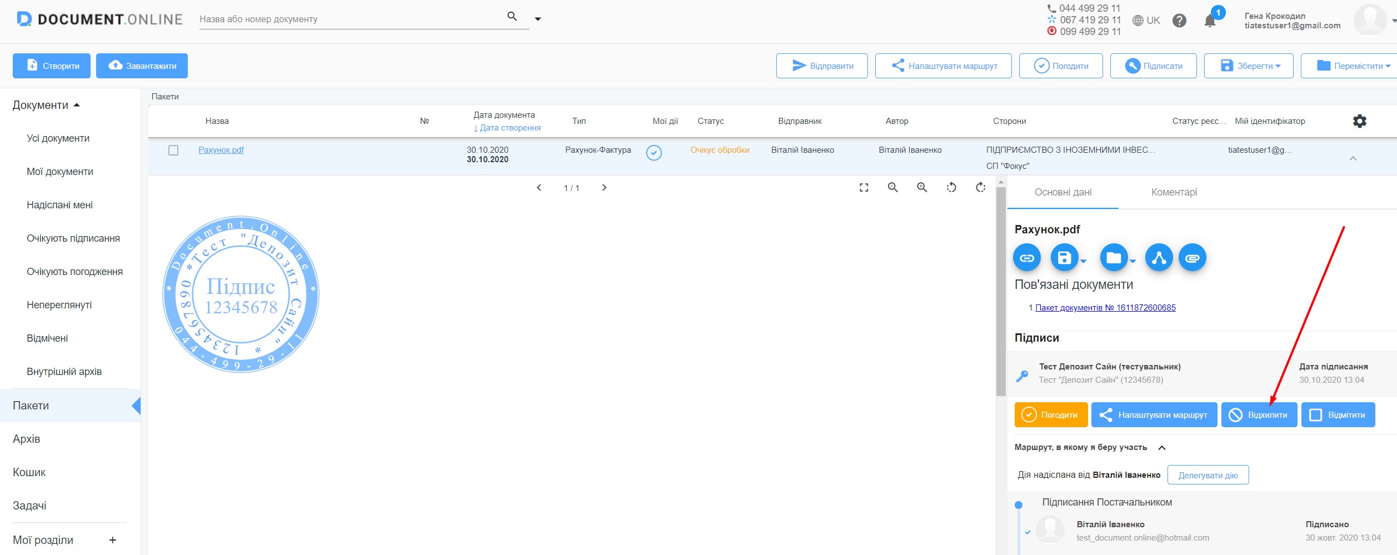
Task: Click the Відмітити checkbox button
Action: click(x=1338, y=415)
